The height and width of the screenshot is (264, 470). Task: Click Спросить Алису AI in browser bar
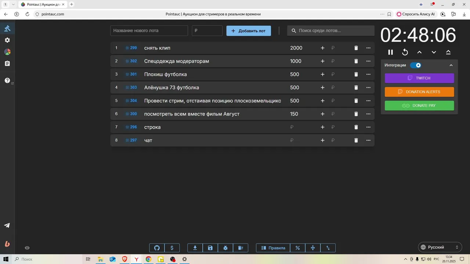pos(416,14)
